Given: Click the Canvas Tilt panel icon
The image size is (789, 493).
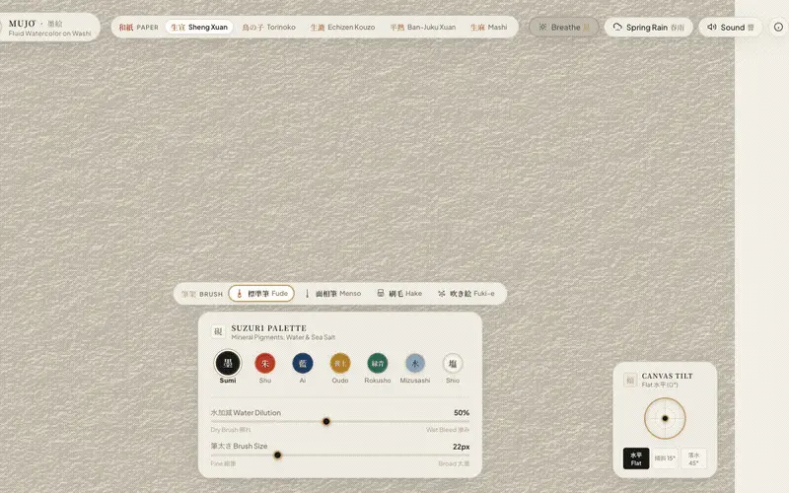Looking at the screenshot, I should click(630, 380).
